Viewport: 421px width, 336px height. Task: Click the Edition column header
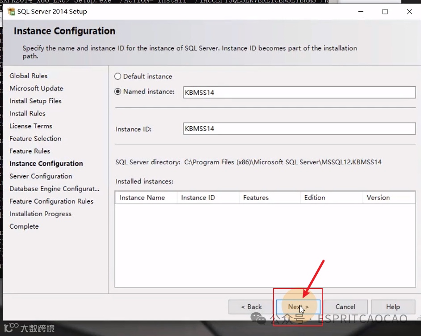tap(332, 198)
